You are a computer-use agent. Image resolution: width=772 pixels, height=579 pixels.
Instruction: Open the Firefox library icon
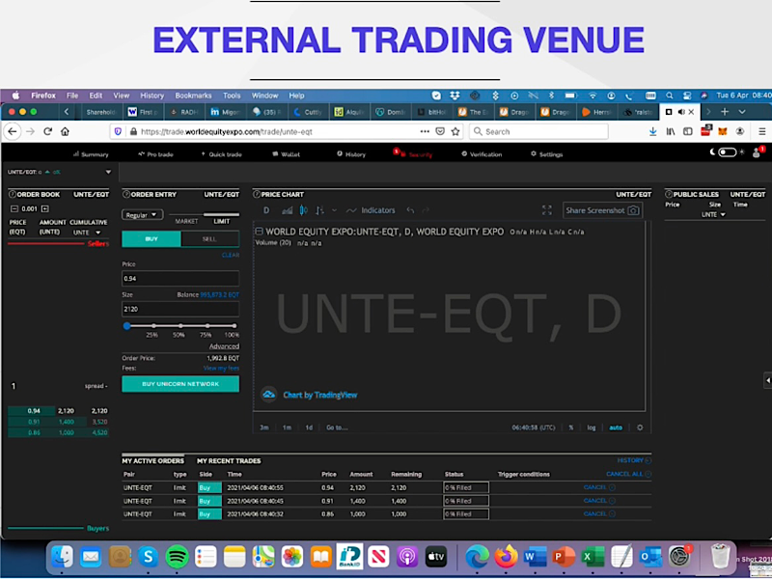click(671, 131)
